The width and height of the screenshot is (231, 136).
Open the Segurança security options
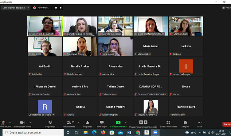(50, 123)
